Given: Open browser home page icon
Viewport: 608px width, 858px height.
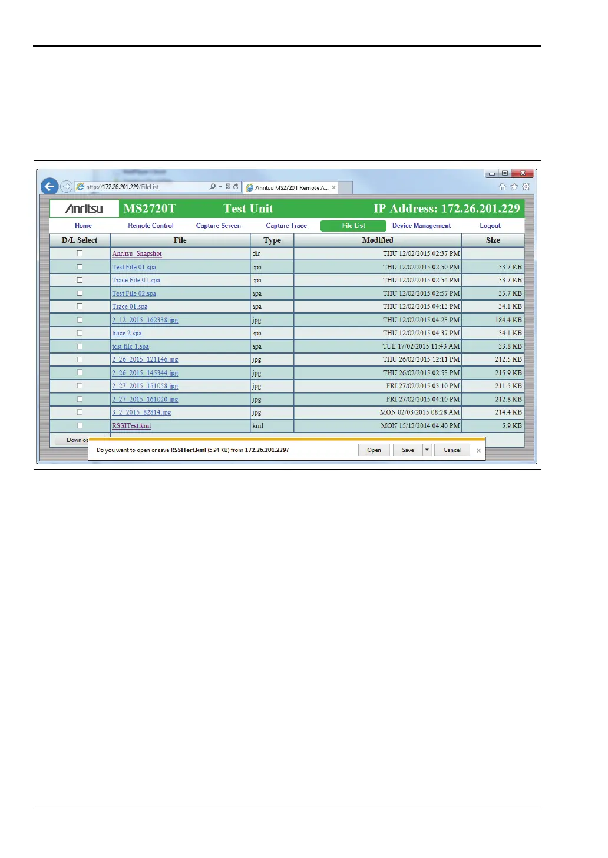Looking at the screenshot, I should tap(503, 187).
